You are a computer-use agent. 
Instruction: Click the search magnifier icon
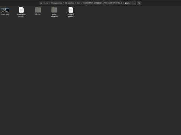click(139, 3)
